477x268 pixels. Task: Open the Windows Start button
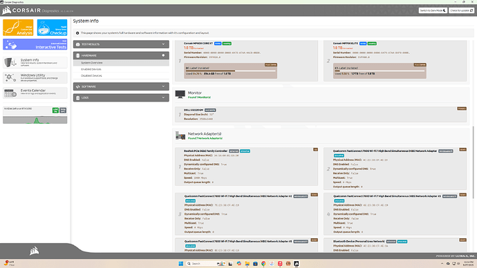pyautogui.click(x=180, y=263)
